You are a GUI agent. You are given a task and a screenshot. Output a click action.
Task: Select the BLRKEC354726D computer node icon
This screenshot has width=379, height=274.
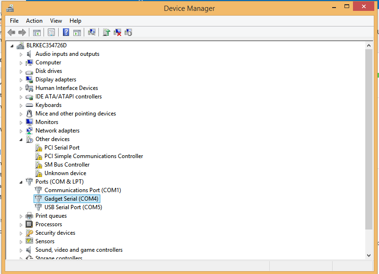[x=20, y=45]
